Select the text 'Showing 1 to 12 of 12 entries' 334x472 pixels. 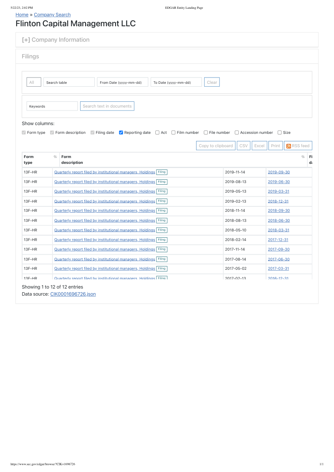pyautogui.click(x=53, y=287)
